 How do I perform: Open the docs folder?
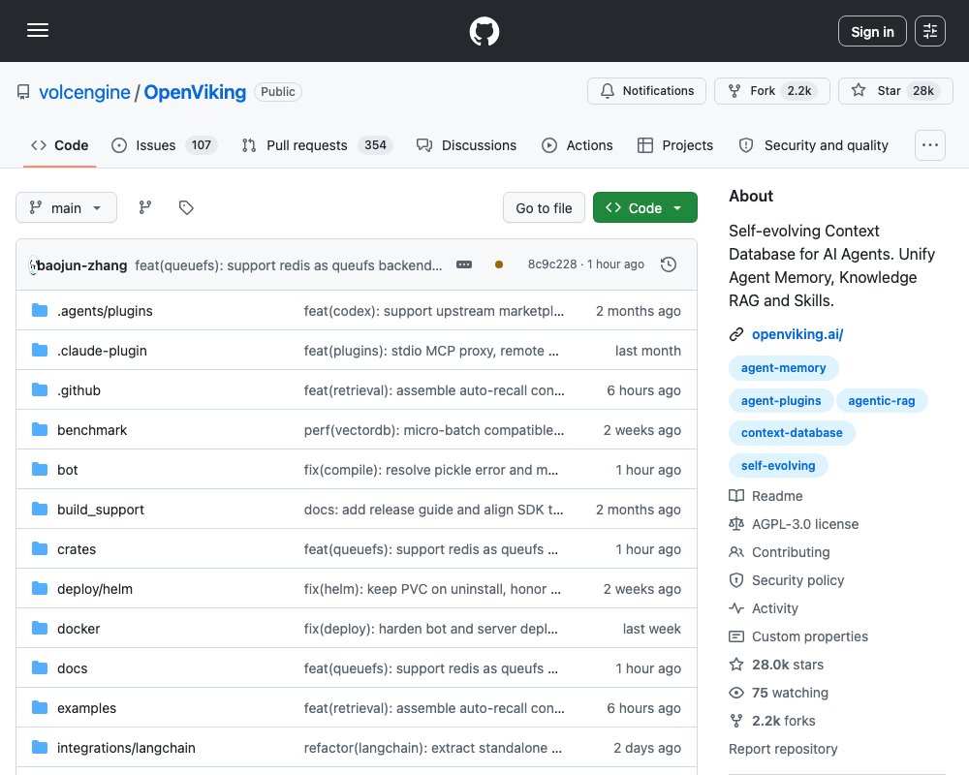click(73, 668)
